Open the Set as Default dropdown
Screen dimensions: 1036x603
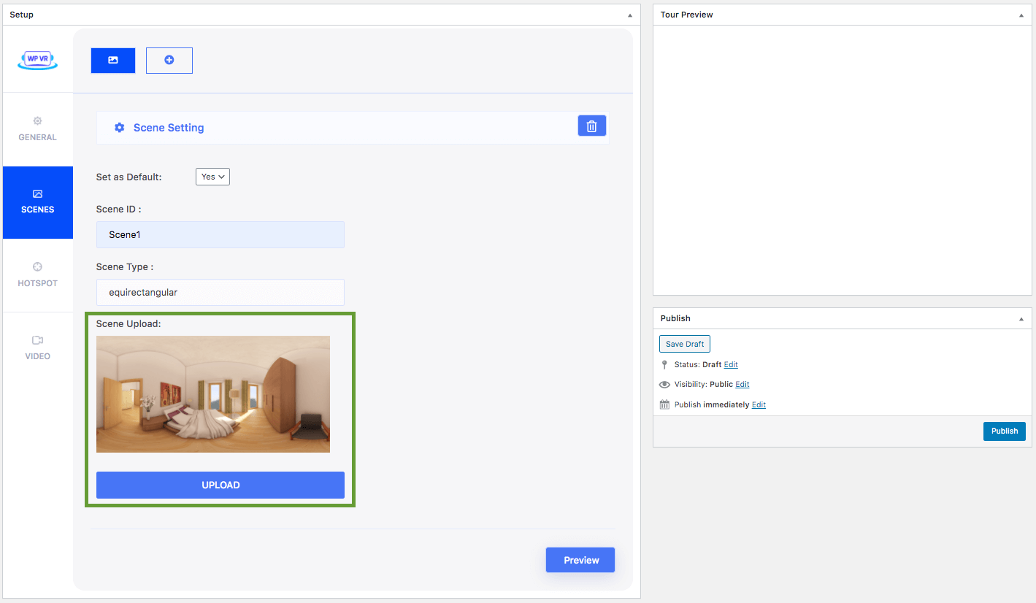pos(212,177)
